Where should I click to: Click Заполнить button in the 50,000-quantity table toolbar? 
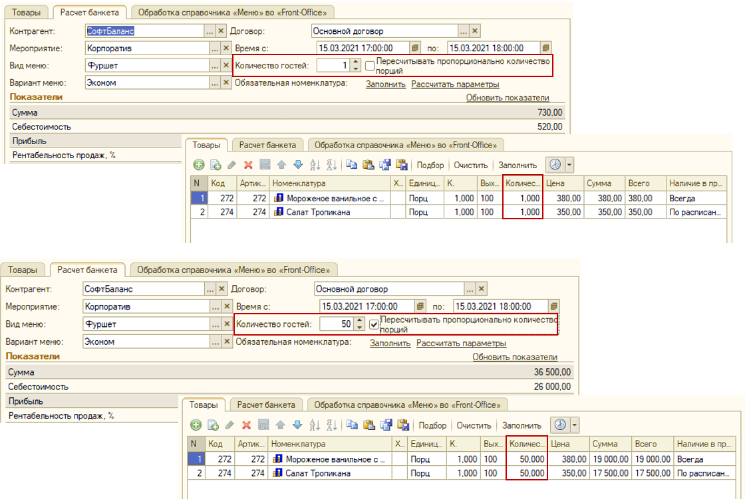[521, 426]
